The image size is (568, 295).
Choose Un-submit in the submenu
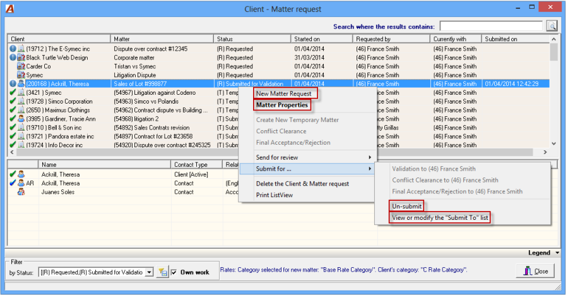pos(406,206)
